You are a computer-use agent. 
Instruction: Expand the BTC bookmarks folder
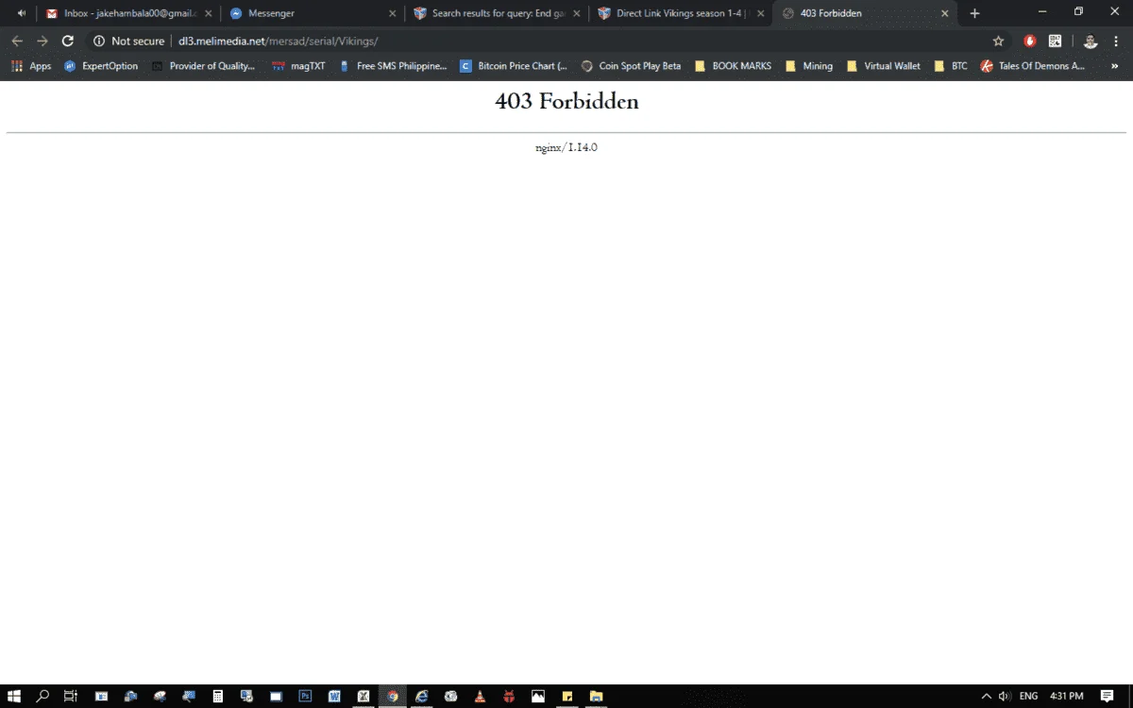tap(951, 66)
